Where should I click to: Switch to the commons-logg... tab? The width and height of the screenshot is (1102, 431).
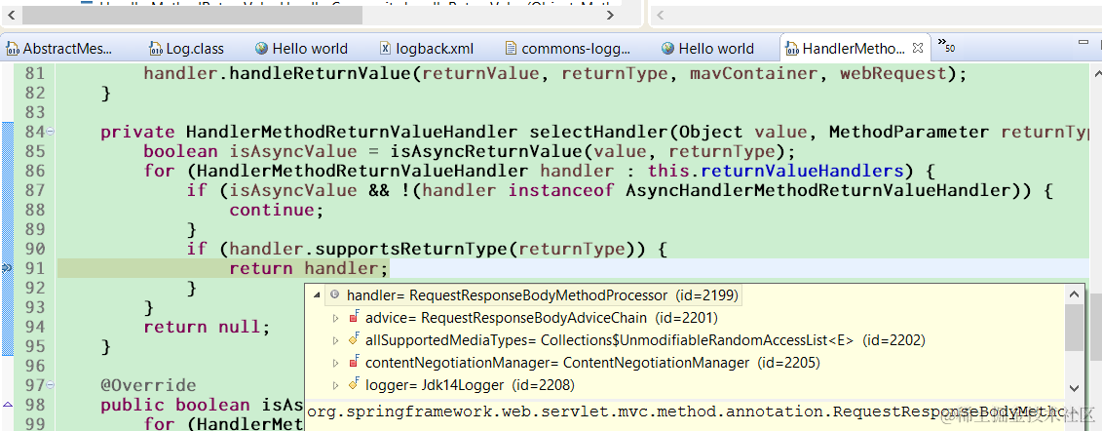(569, 49)
